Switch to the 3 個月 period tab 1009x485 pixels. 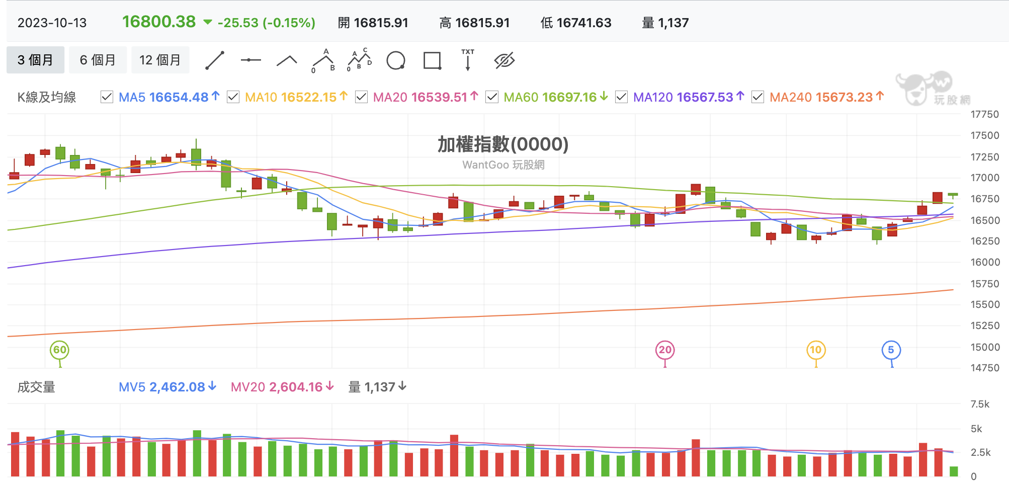[x=35, y=60]
